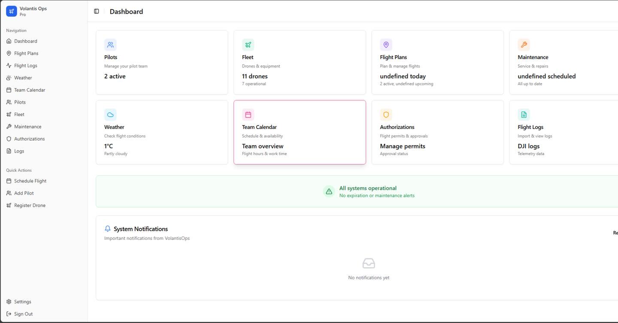
Task: Click the Weather card cloud icon
Action: coord(110,115)
